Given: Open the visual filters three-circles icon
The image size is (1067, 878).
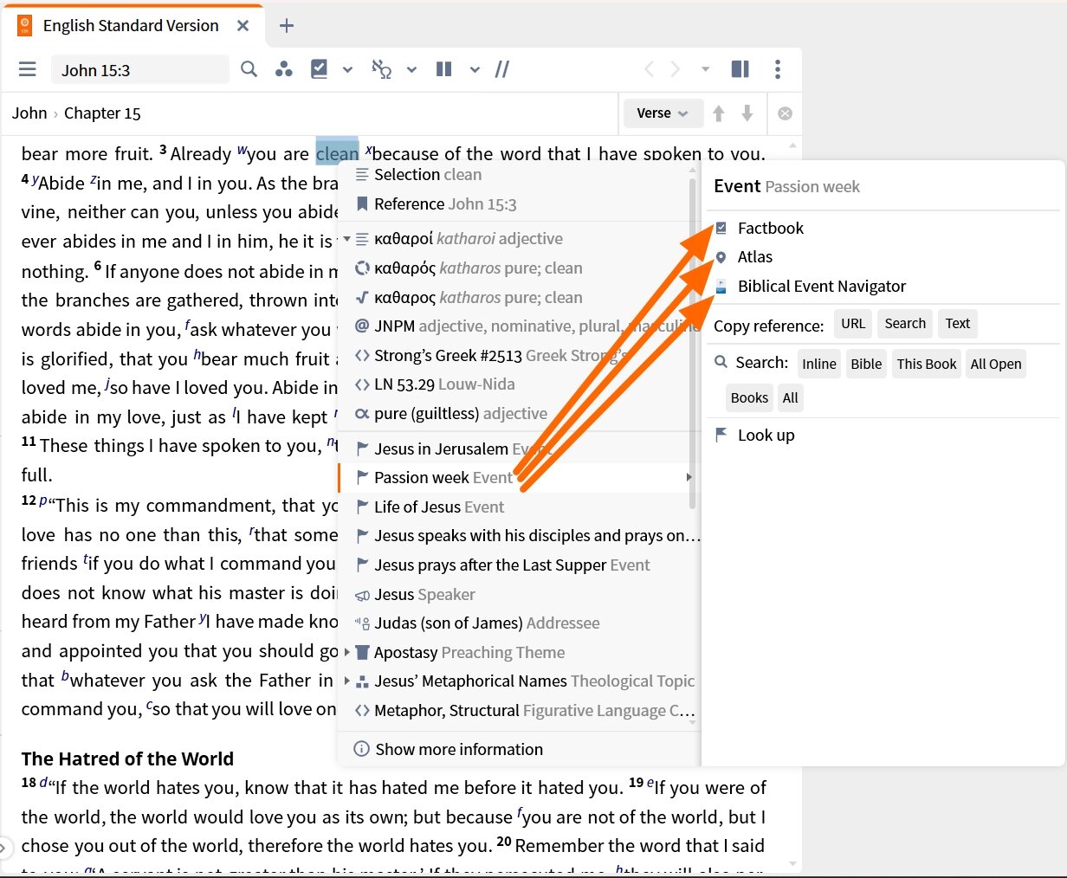Looking at the screenshot, I should click(x=283, y=69).
